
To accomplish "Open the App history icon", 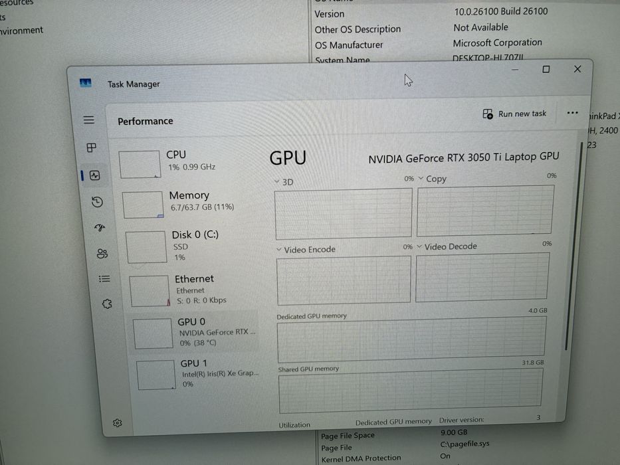I will tap(97, 202).
